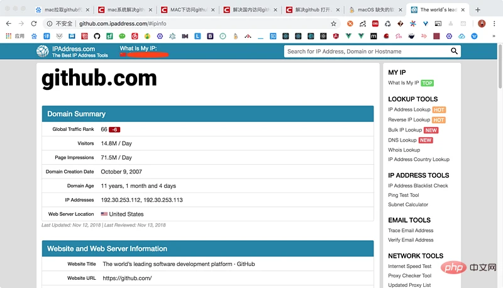The height and width of the screenshot is (288, 503).
Task: Open the 'Bulk IP Lookup' link
Action: (x=405, y=130)
